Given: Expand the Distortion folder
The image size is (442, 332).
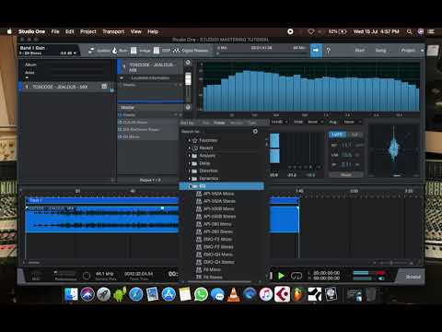Looking at the screenshot, I should [x=190, y=171].
